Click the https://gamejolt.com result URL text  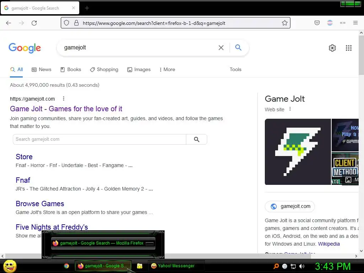[32, 99]
